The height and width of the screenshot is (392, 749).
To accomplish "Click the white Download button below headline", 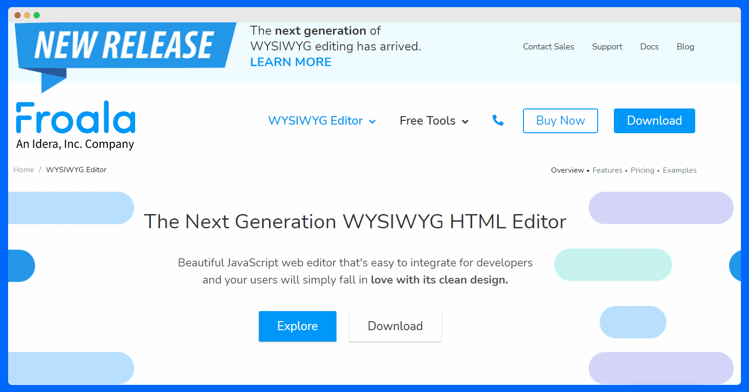I will coord(395,326).
